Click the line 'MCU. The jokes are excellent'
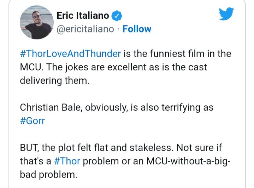Image resolution: width=254 pixels, height=188 pixels. tap(83, 67)
